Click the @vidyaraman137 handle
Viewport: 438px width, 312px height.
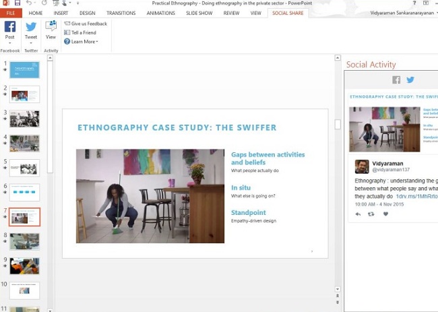coord(391,170)
